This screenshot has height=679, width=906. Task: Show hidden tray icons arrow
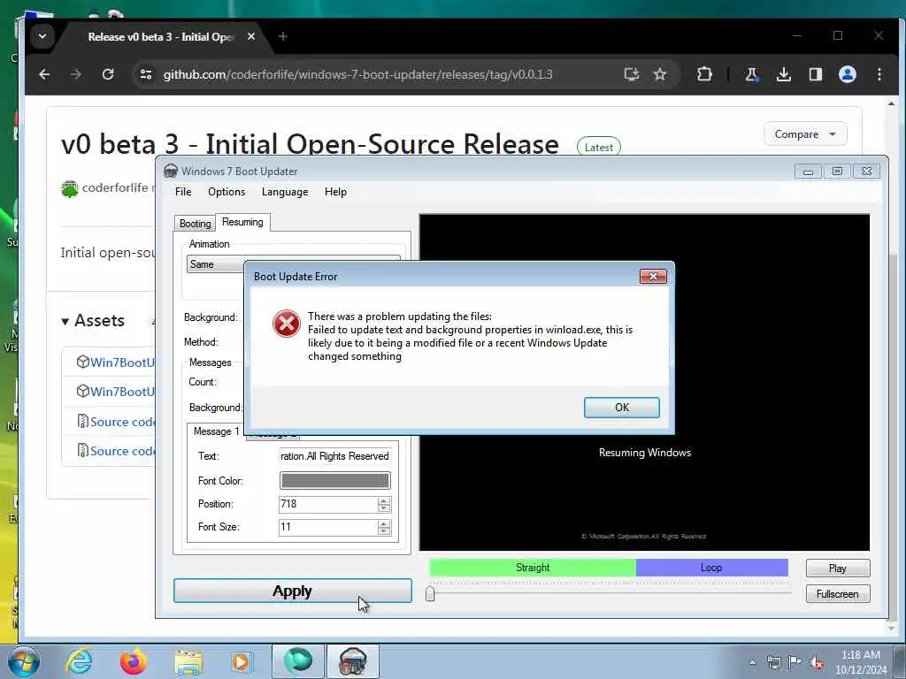click(x=752, y=663)
